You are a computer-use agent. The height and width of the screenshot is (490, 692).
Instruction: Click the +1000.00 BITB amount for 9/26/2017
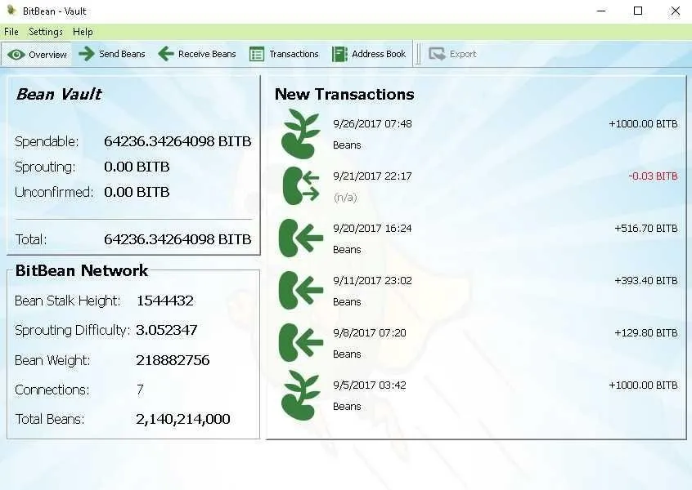point(643,124)
